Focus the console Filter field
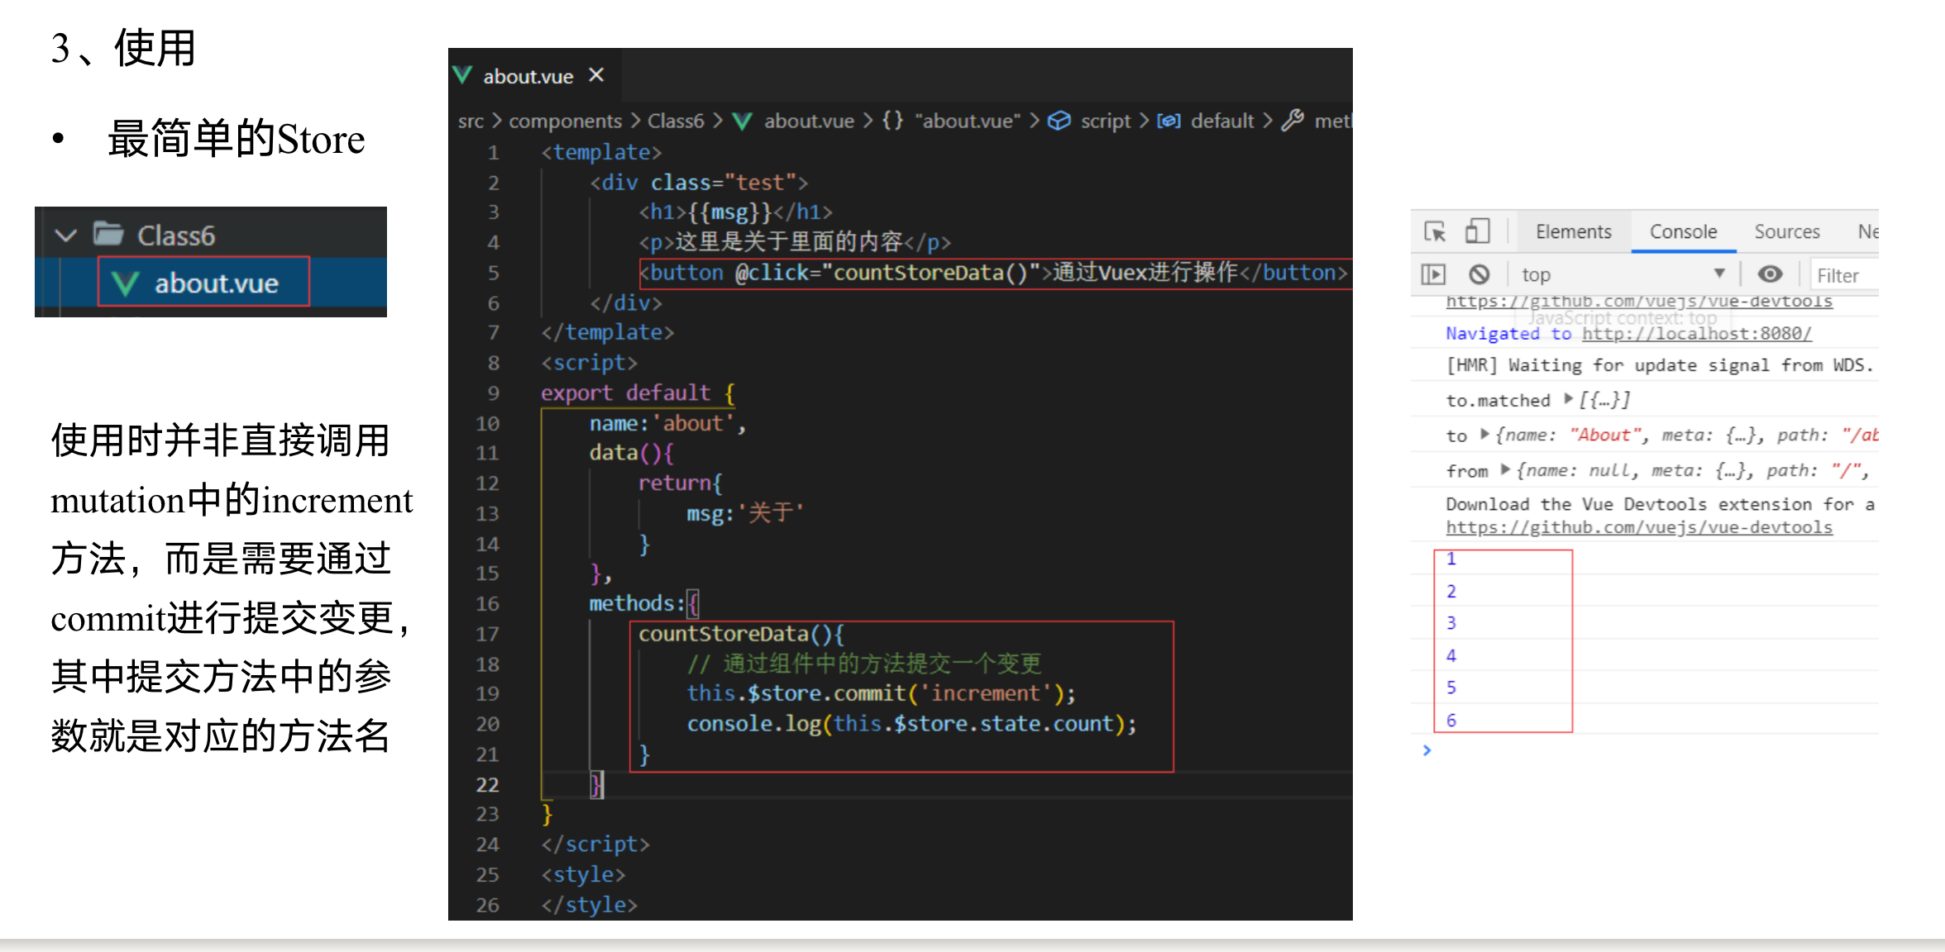Image resolution: width=1945 pixels, height=952 pixels. pos(1844,275)
